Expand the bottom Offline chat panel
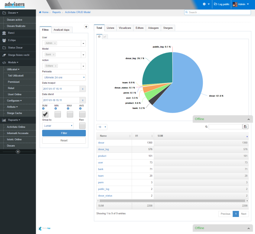 pos(223,228)
